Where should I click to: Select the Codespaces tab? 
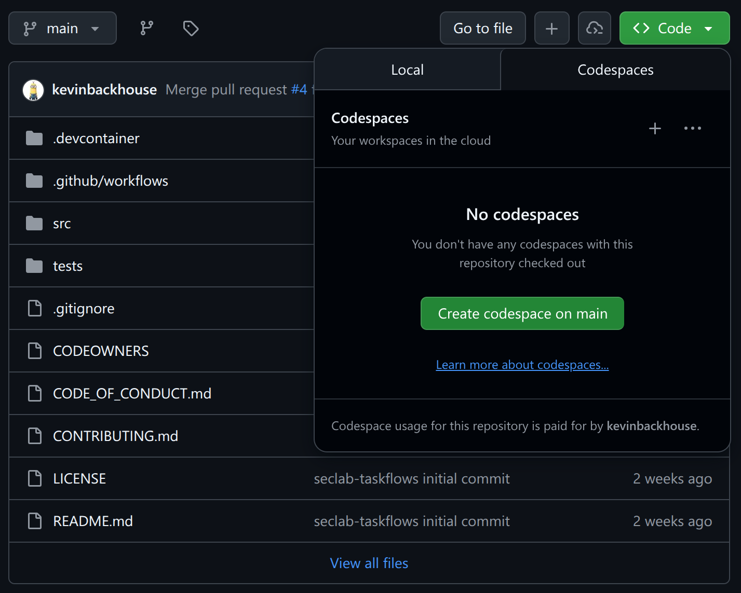[615, 70]
